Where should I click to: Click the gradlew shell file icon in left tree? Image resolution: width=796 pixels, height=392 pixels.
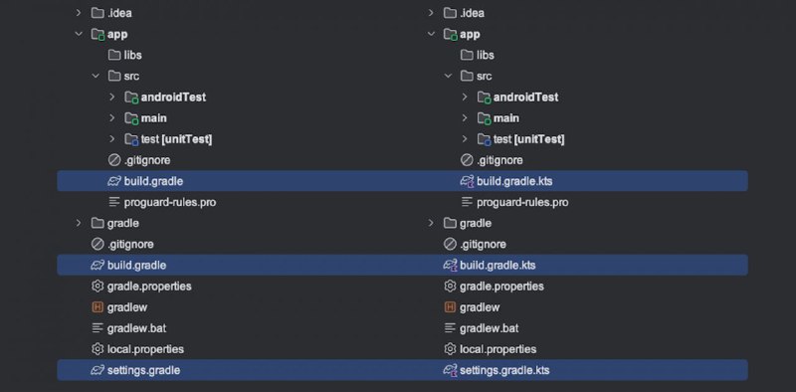[97, 307]
